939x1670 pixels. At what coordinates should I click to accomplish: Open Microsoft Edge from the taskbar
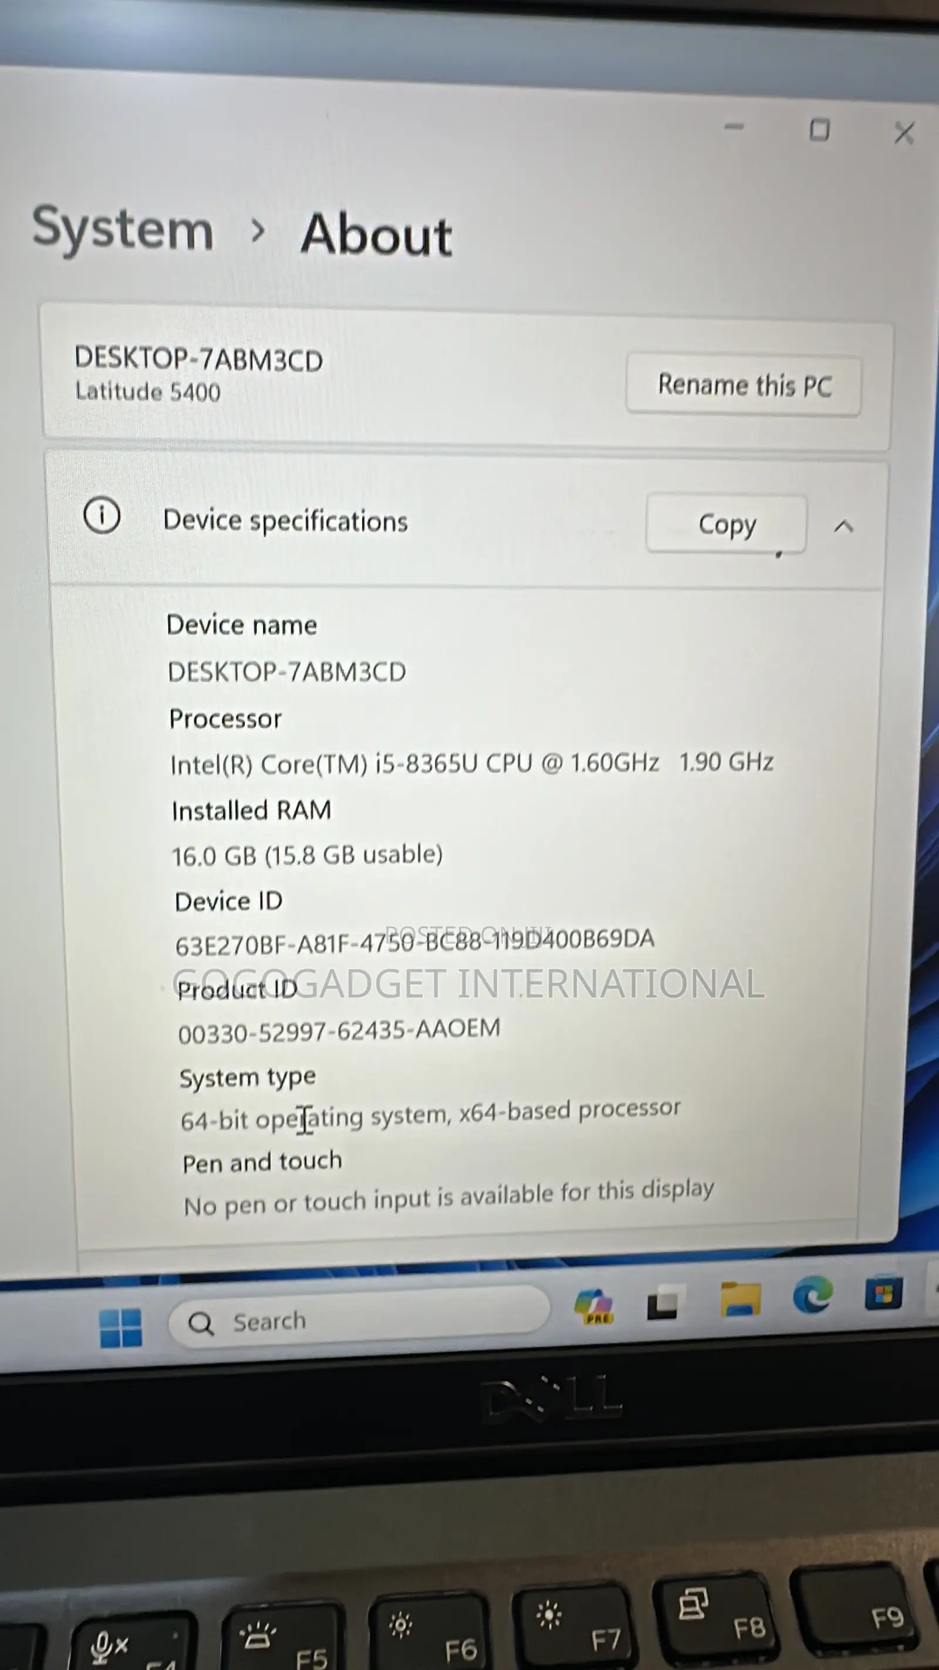pyautogui.click(x=812, y=1295)
